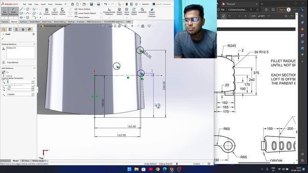Expand the Part tree in graphics area
The width and height of the screenshot is (308, 173).
point(38,26)
